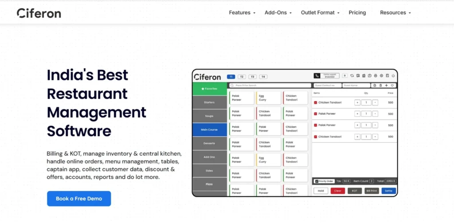Click the magnifier icon in the search box
454x223 pixels.
pos(232,86)
